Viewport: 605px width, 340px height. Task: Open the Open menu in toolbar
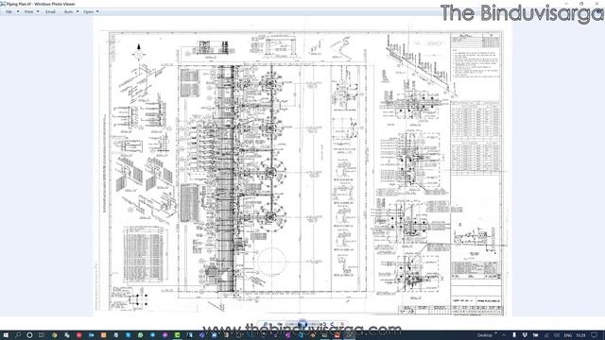pyautogui.click(x=88, y=12)
